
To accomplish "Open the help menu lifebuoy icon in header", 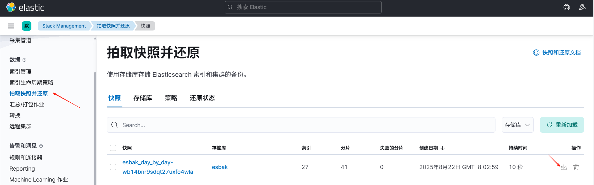I will 567,7.
